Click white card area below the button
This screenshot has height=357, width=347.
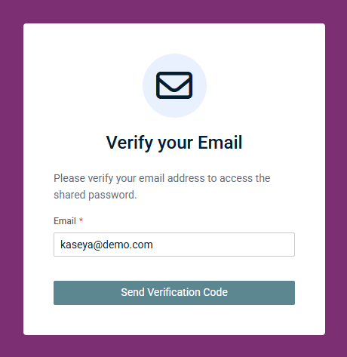(174, 320)
